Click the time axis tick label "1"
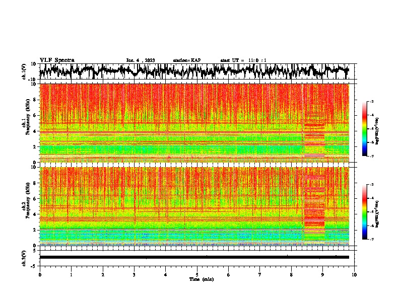 point(71,274)
